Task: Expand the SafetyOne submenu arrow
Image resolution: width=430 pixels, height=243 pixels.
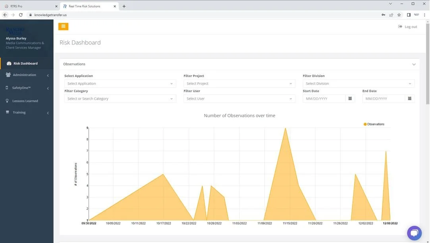Action: coord(48,88)
